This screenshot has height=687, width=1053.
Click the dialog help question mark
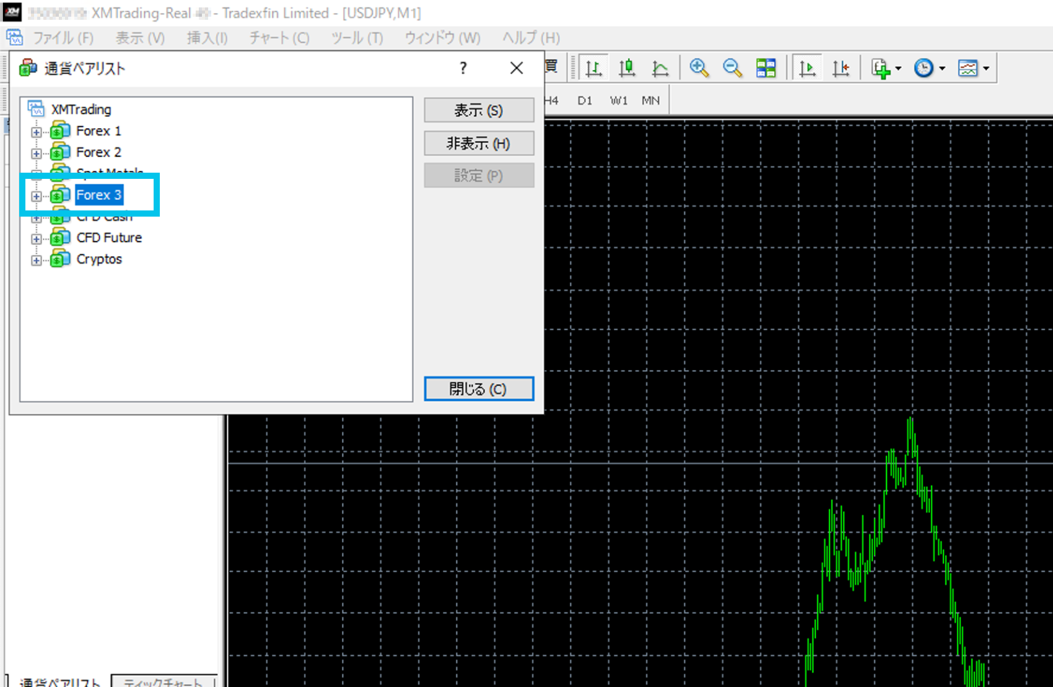pyautogui.click(x=463, y=68)
